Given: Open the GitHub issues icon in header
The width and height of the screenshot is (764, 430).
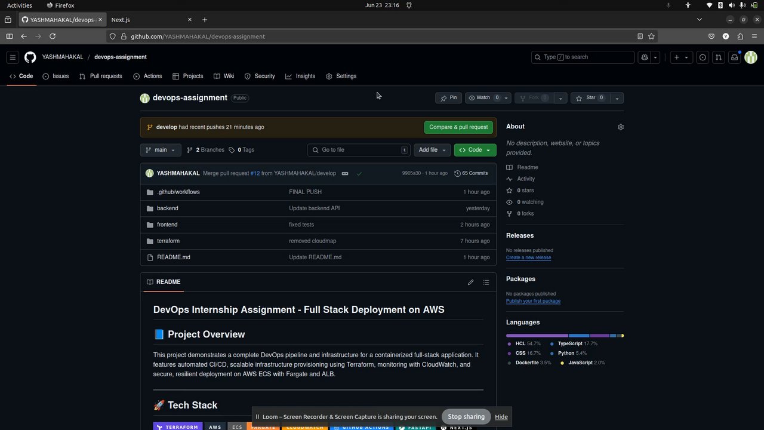Looking at the screenshot, I should pyautogui.click(x=703, y=57).
